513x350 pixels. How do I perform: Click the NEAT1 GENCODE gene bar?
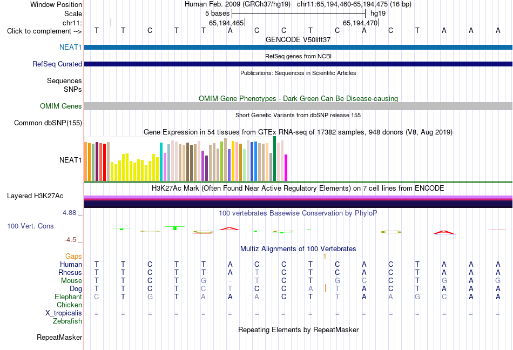pos(298,47)
